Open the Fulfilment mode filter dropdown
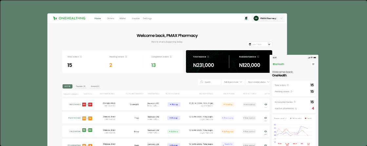 (x=233, y=82)
